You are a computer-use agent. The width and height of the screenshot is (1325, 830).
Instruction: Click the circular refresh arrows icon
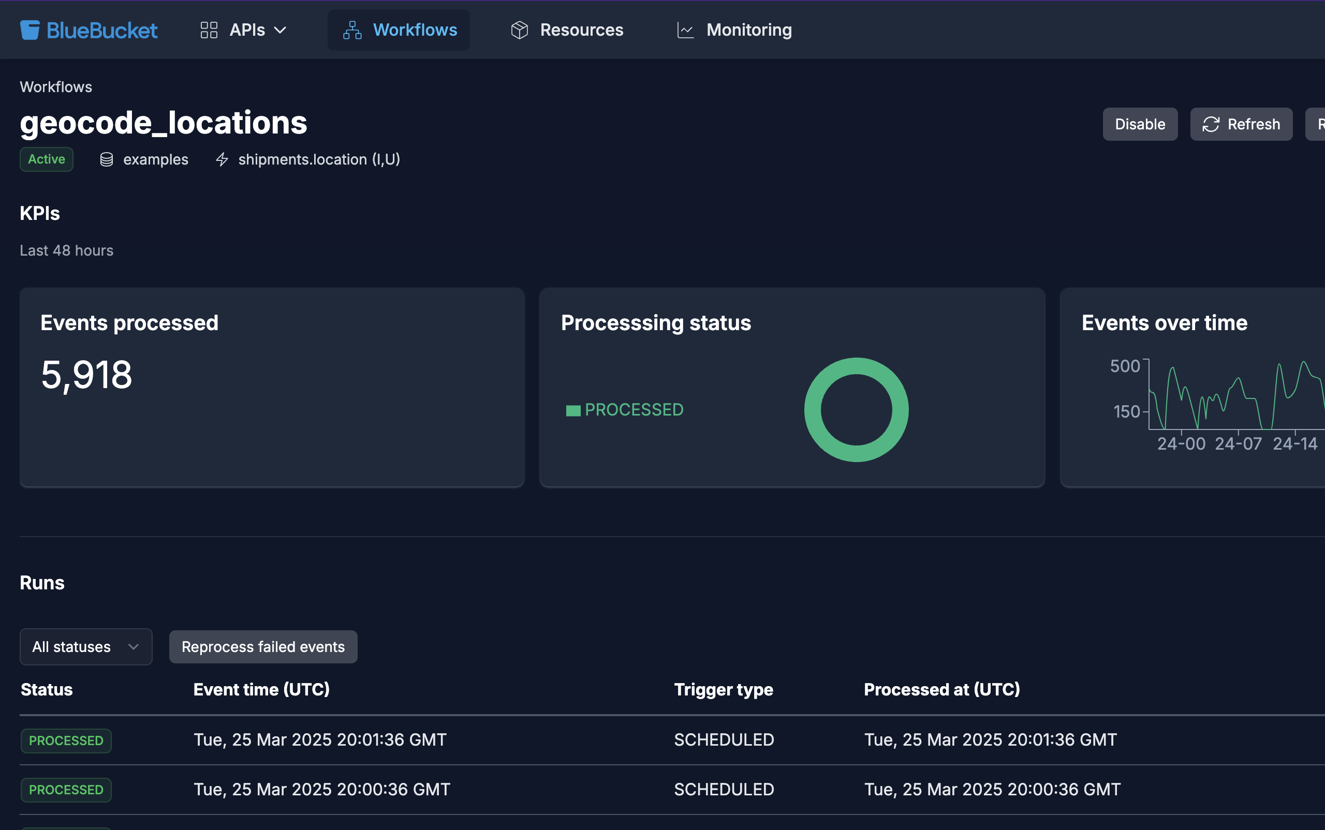tap(1211, 124)
